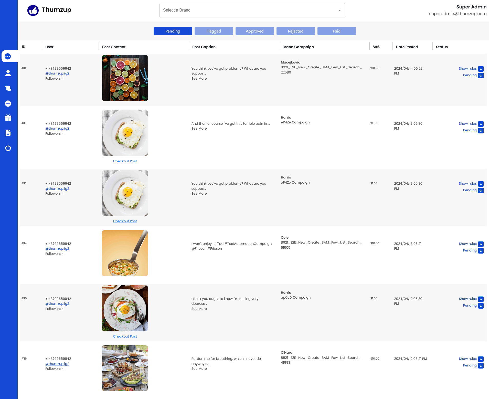
Task: Select the Rejected tab
Action: pyautogui.click(x=295, y=31)
